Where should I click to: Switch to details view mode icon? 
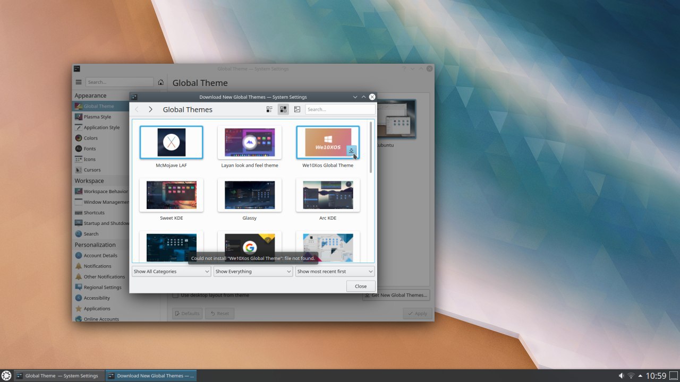(x=269, y=109)
